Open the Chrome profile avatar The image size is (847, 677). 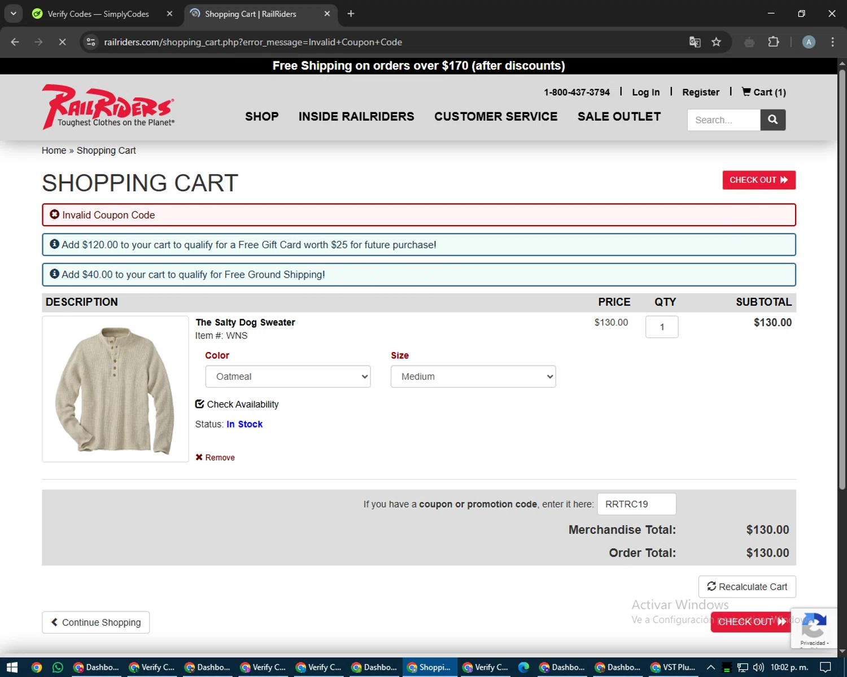[x=809, y=42]
